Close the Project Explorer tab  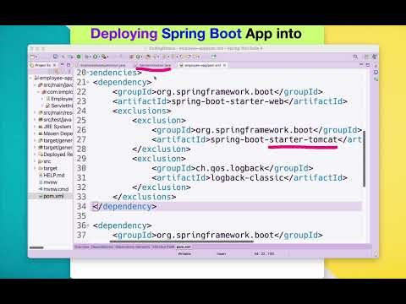[55, 65]
